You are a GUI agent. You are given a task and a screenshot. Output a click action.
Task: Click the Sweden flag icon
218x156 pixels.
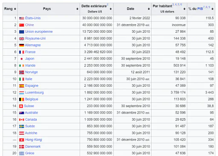pos(22,126)
